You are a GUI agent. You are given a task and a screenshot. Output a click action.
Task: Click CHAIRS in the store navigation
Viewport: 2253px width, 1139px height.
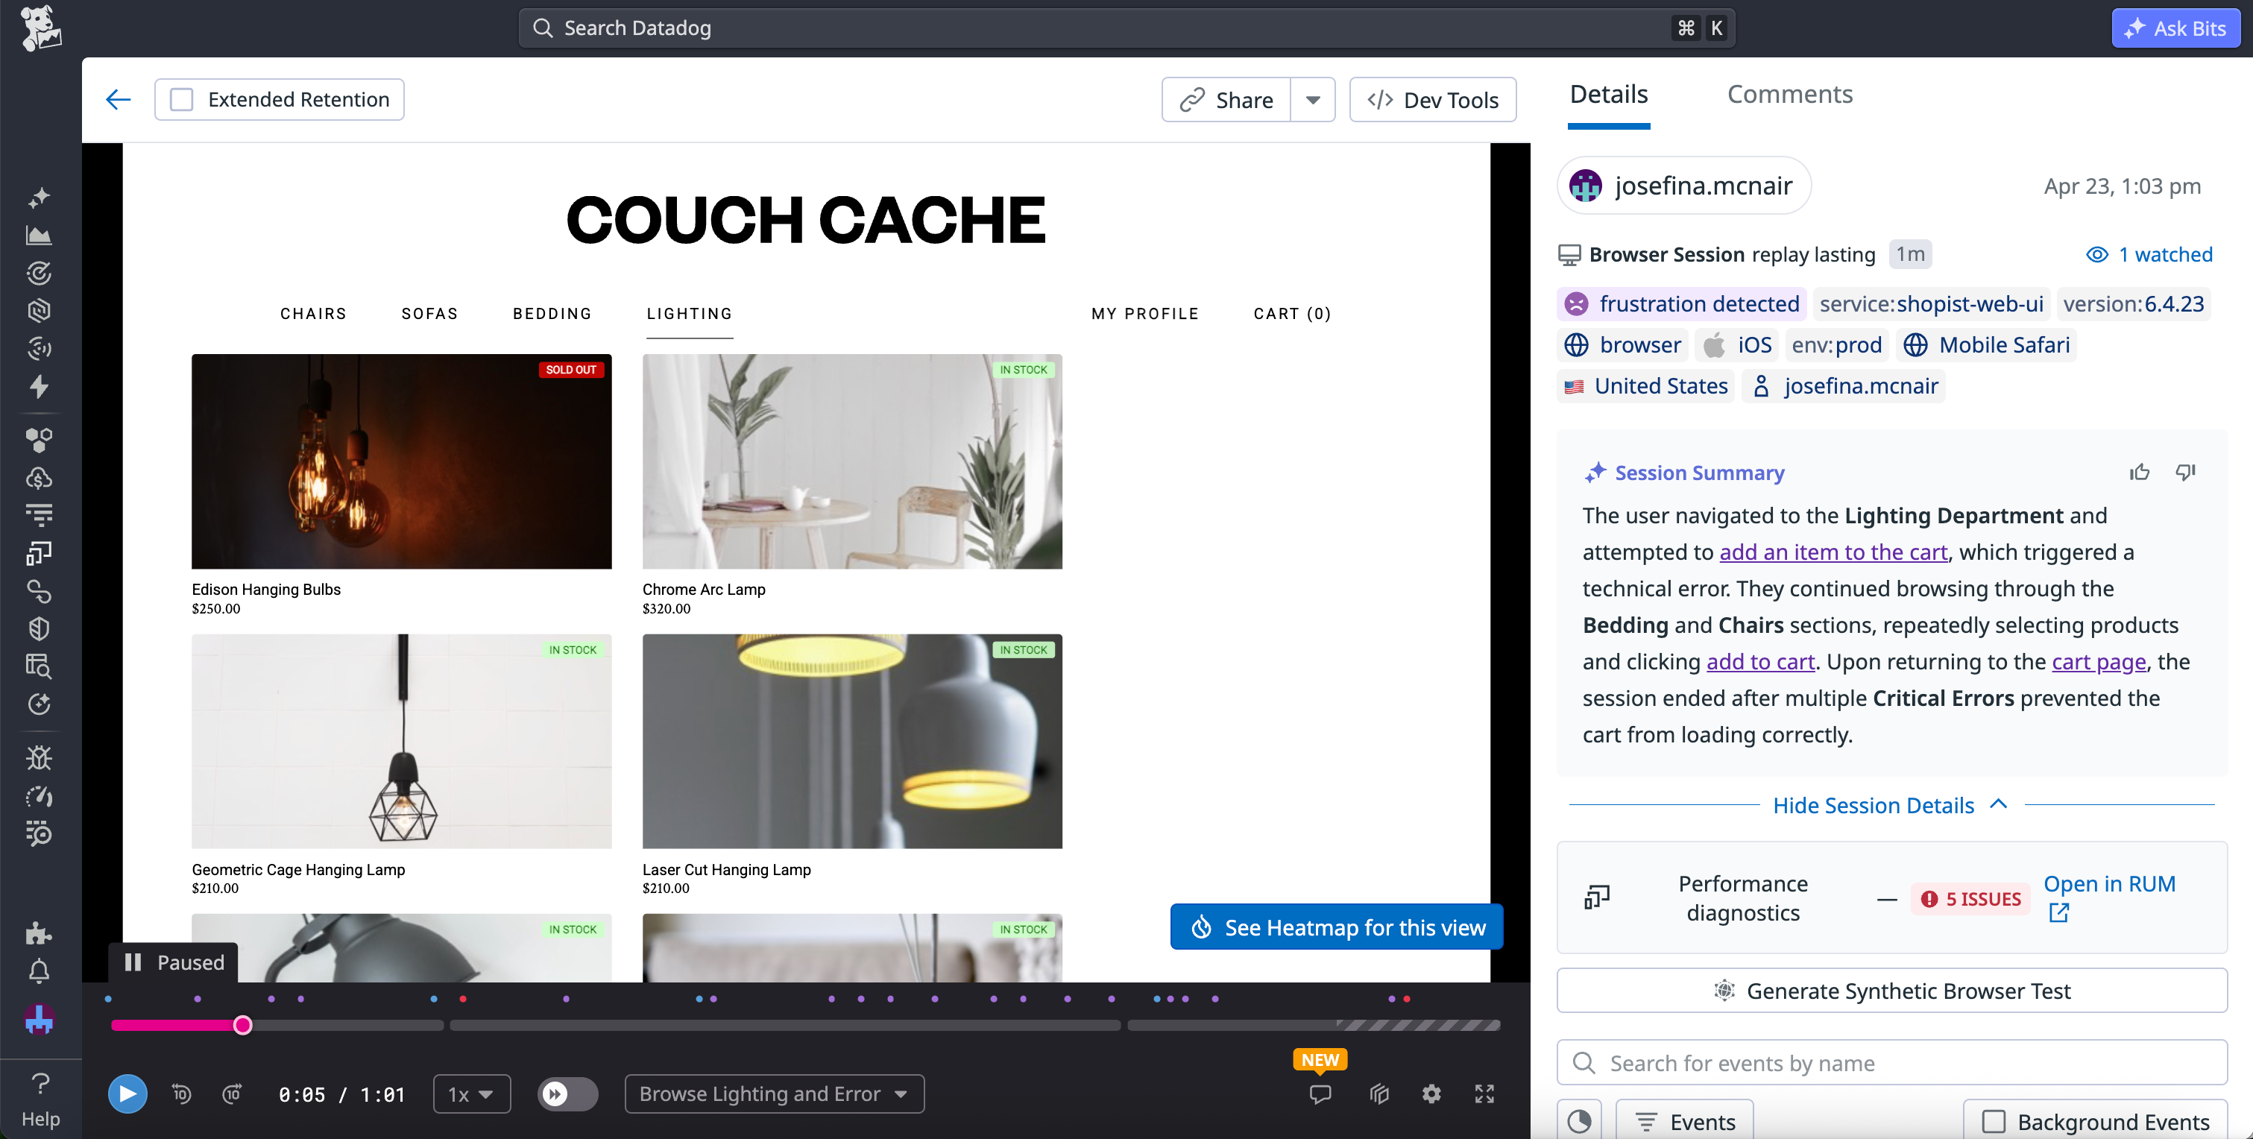313,313
